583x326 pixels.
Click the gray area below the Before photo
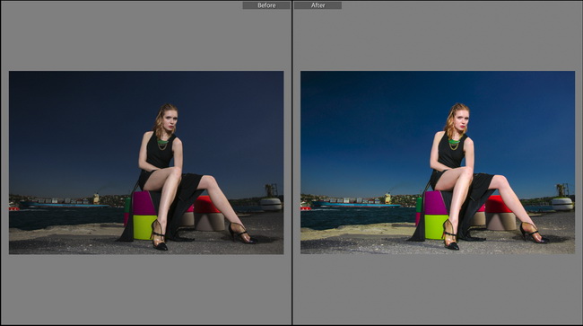tap(146, 288)
